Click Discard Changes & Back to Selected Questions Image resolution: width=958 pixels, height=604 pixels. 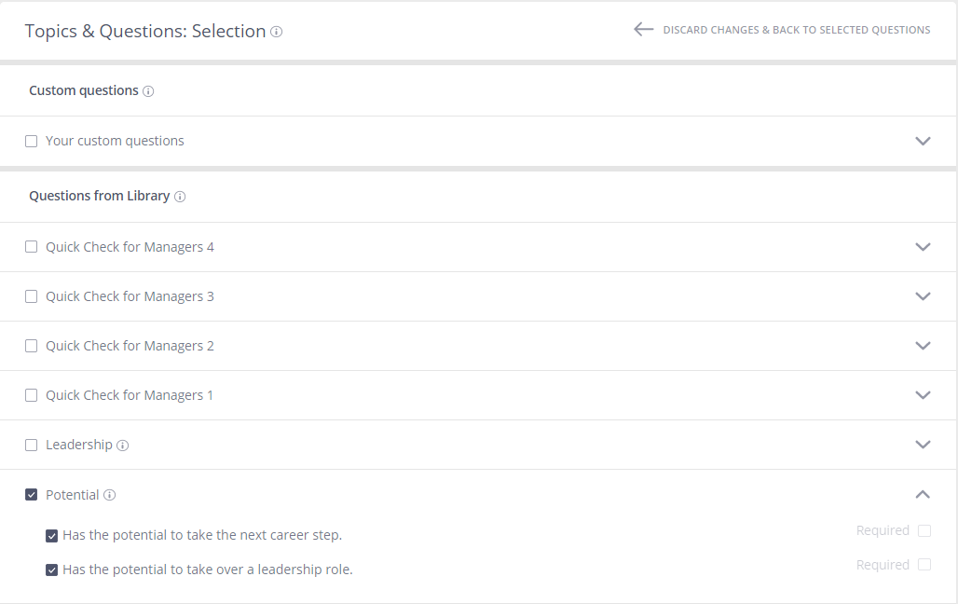pyautogui.click(x=797, y=30)
